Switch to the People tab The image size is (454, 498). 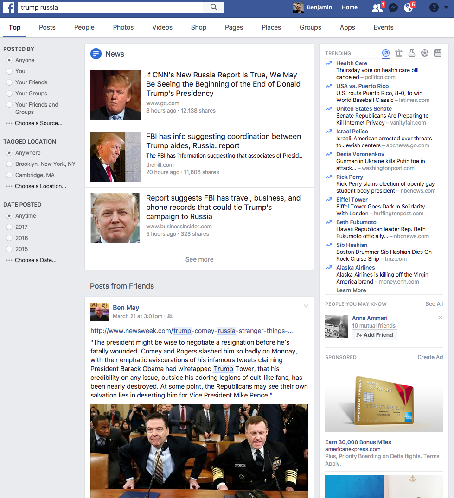84,27
